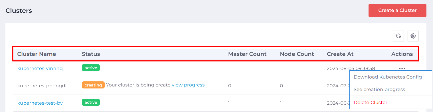Click the refresh clusters icon
The width and height of the screenshot is (433, 112).
coord(398,36)
